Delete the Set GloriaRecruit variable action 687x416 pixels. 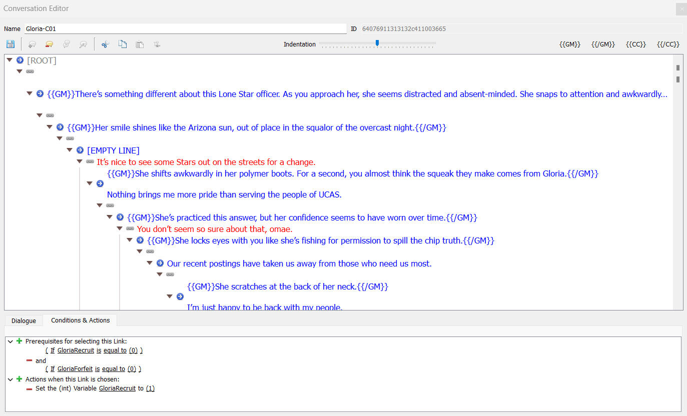click(x=29, y=388)
